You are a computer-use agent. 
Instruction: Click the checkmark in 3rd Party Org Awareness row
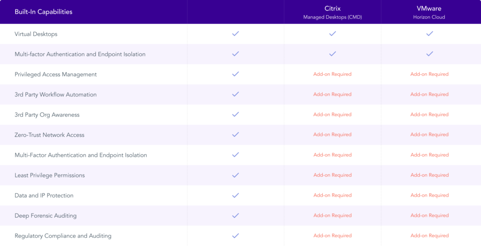point(235,114)
